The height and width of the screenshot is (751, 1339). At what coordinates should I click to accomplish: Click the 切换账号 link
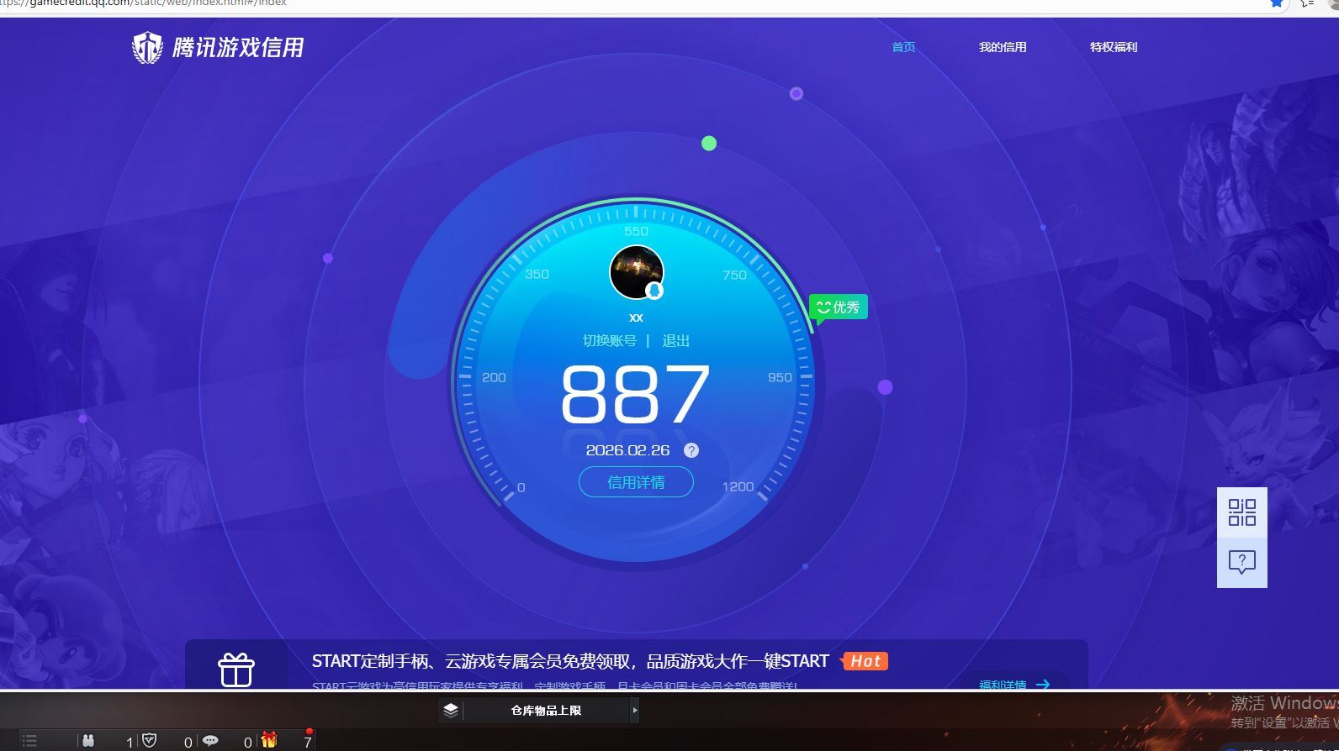[610, 340]
